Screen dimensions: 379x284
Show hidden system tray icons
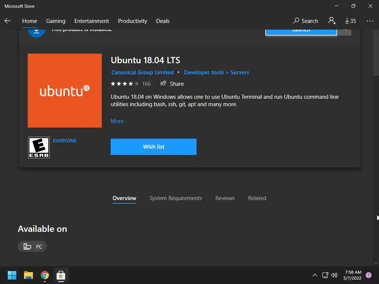click(x=315, y=275)
